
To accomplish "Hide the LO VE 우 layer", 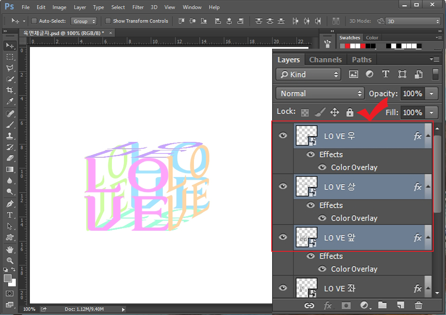I will [283, 135].
